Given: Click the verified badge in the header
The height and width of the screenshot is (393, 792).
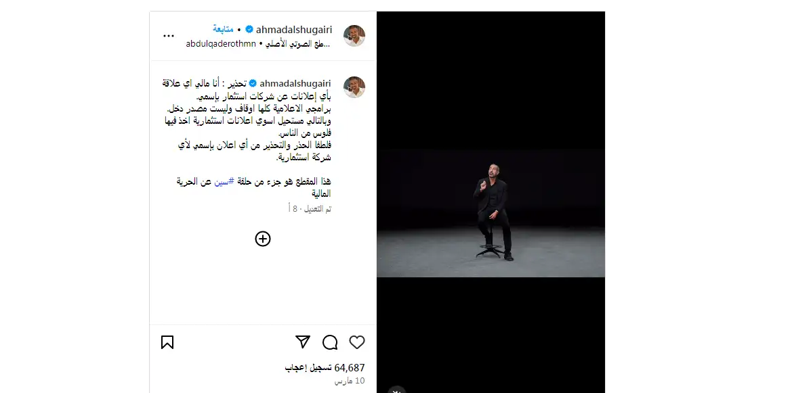Looking at the screenshot, I should 249,30.
